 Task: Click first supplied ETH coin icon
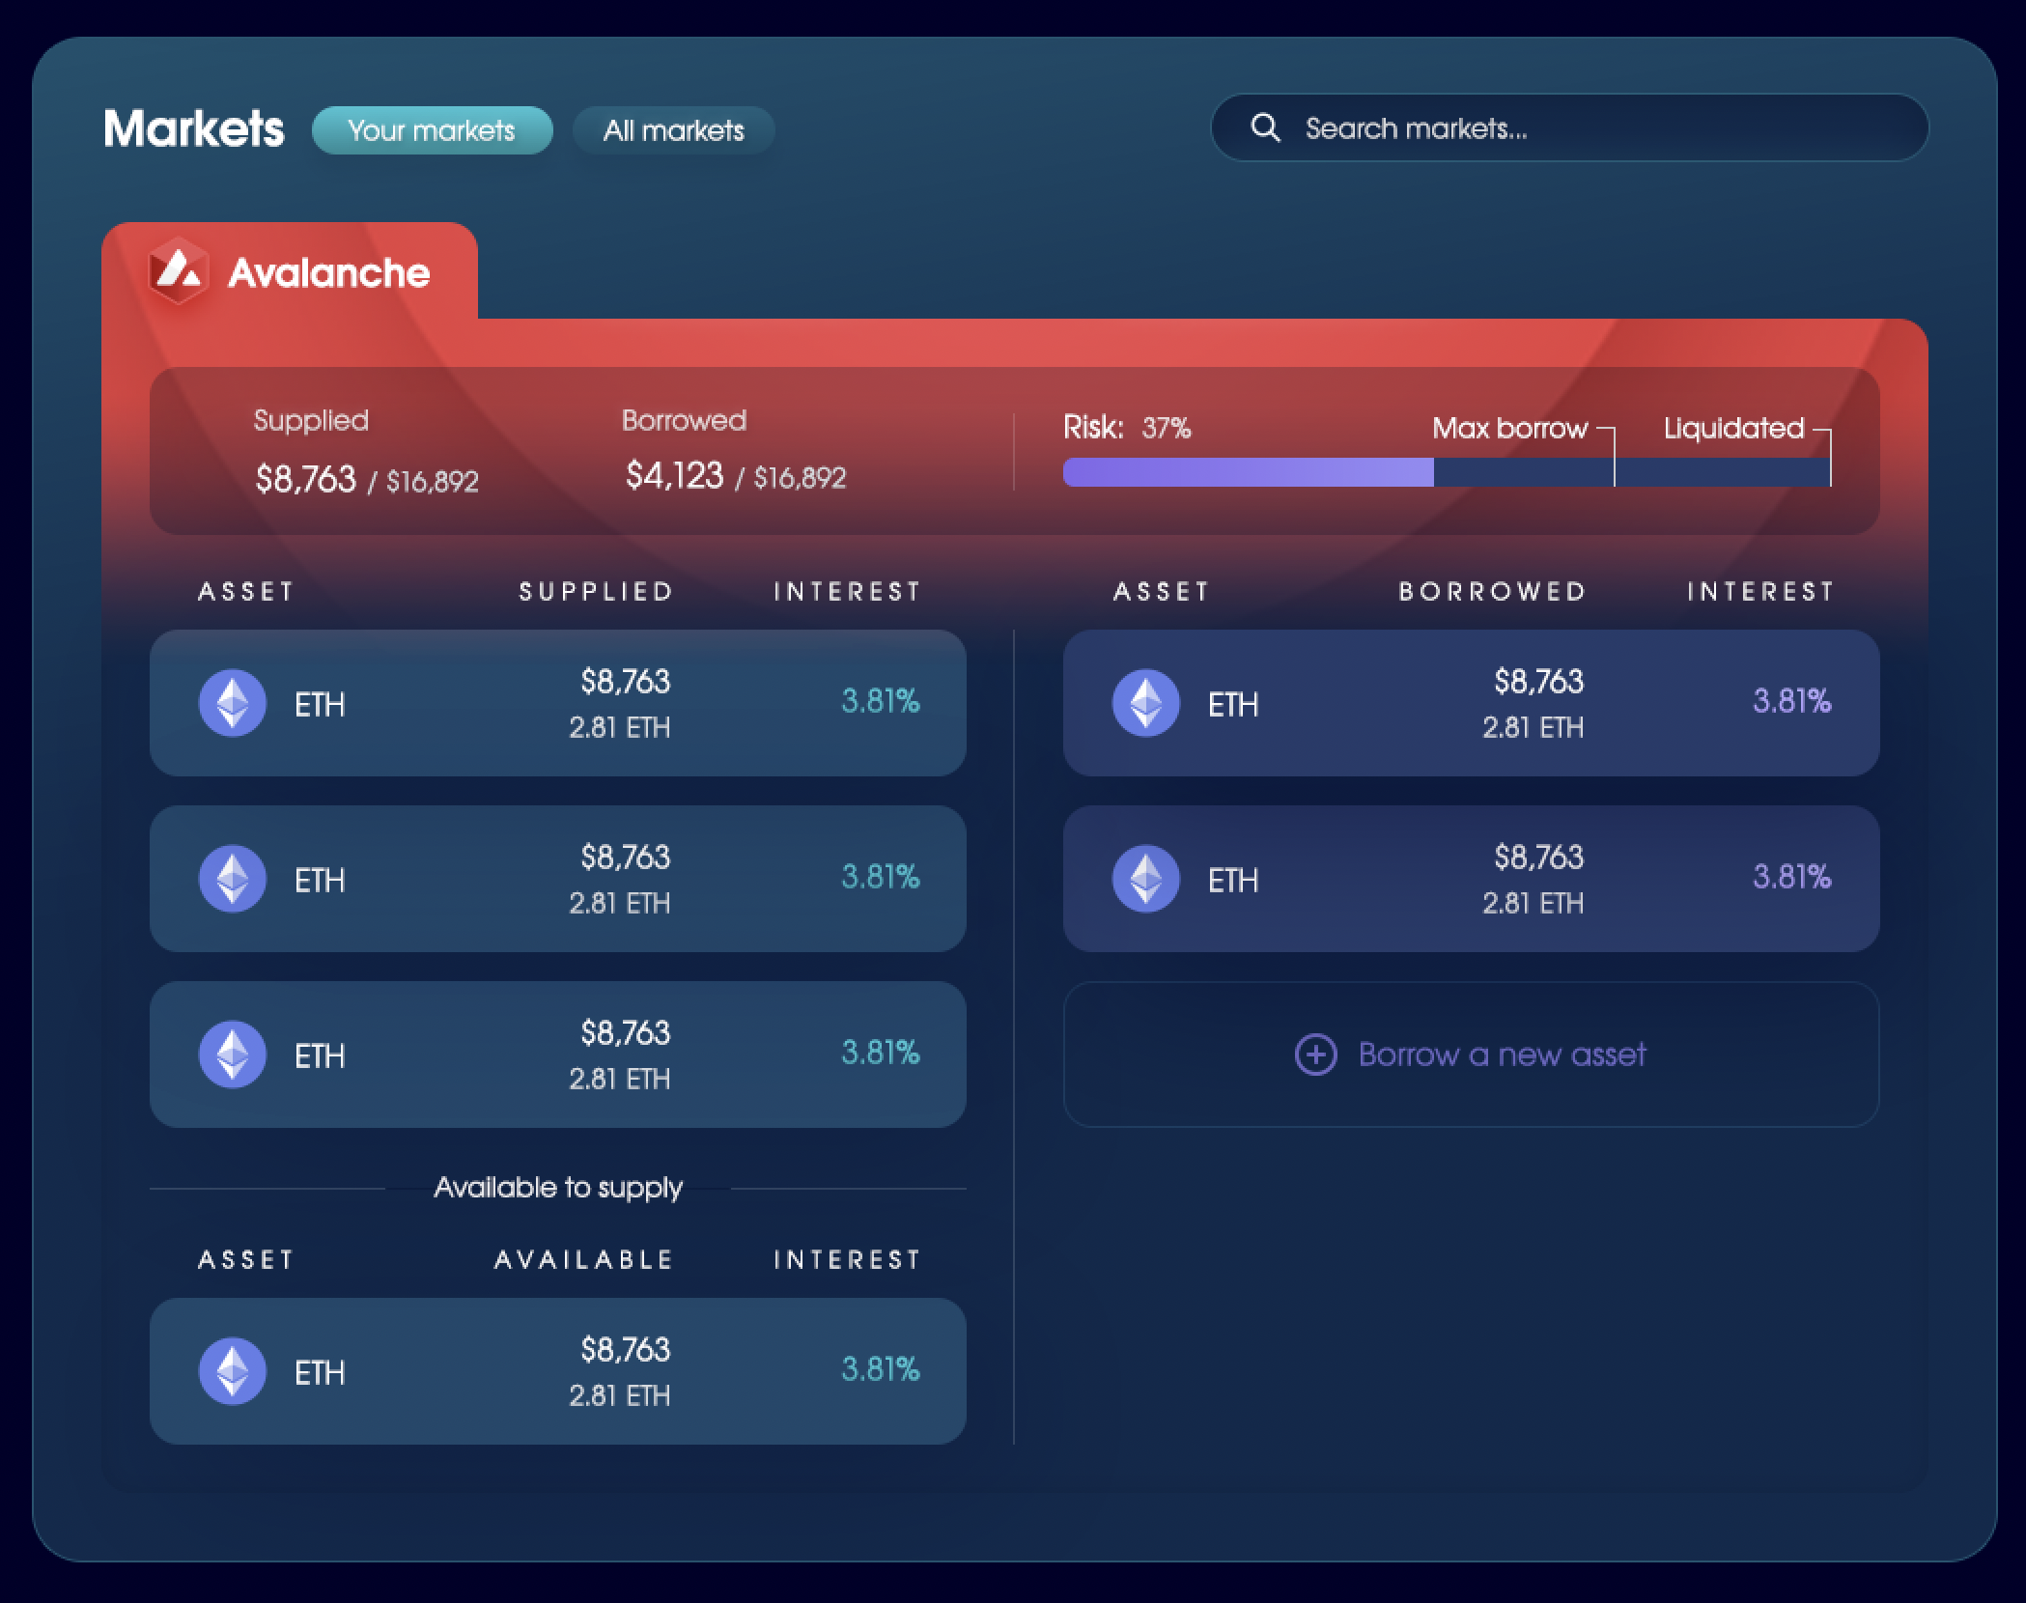(233, 703)
